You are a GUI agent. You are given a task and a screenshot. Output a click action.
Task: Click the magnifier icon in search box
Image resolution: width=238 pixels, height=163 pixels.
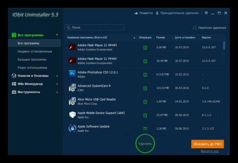pos(68,27)
